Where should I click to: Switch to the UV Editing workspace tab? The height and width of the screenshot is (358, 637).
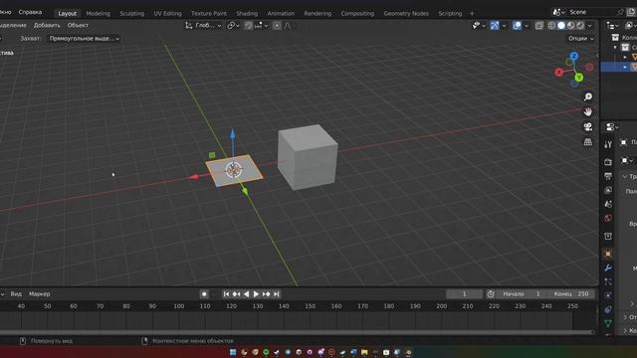pos(167,13)
